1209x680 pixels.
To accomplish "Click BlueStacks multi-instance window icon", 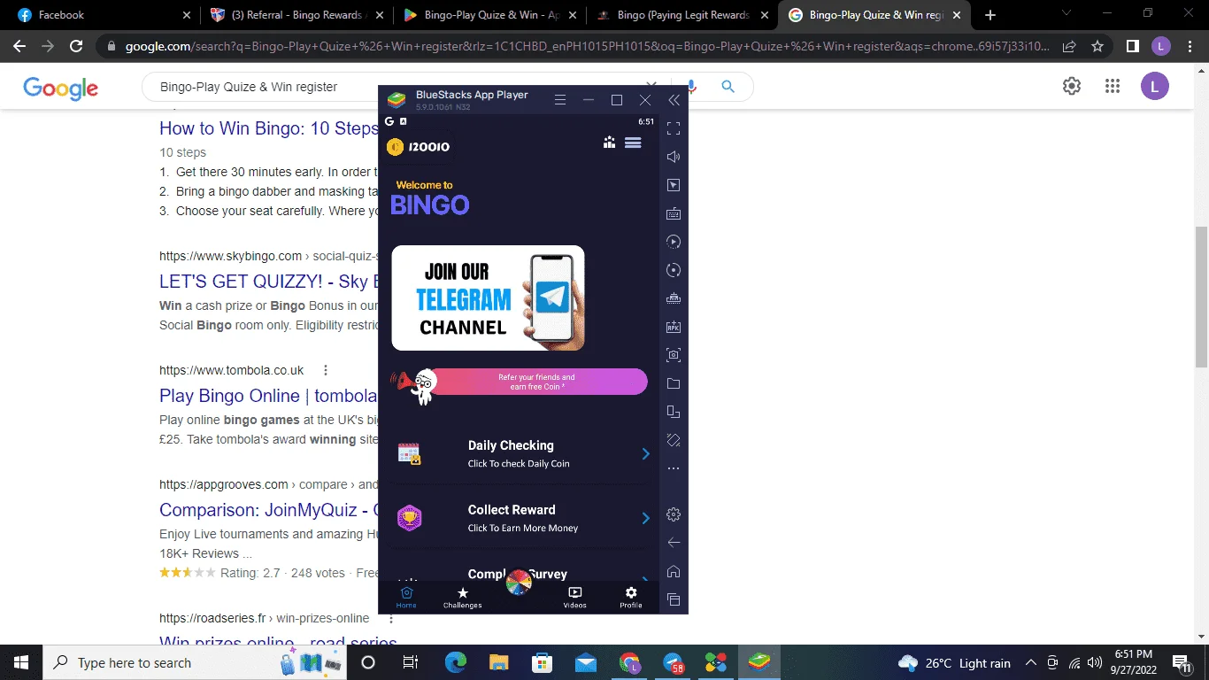I will (x=674, y=412).
